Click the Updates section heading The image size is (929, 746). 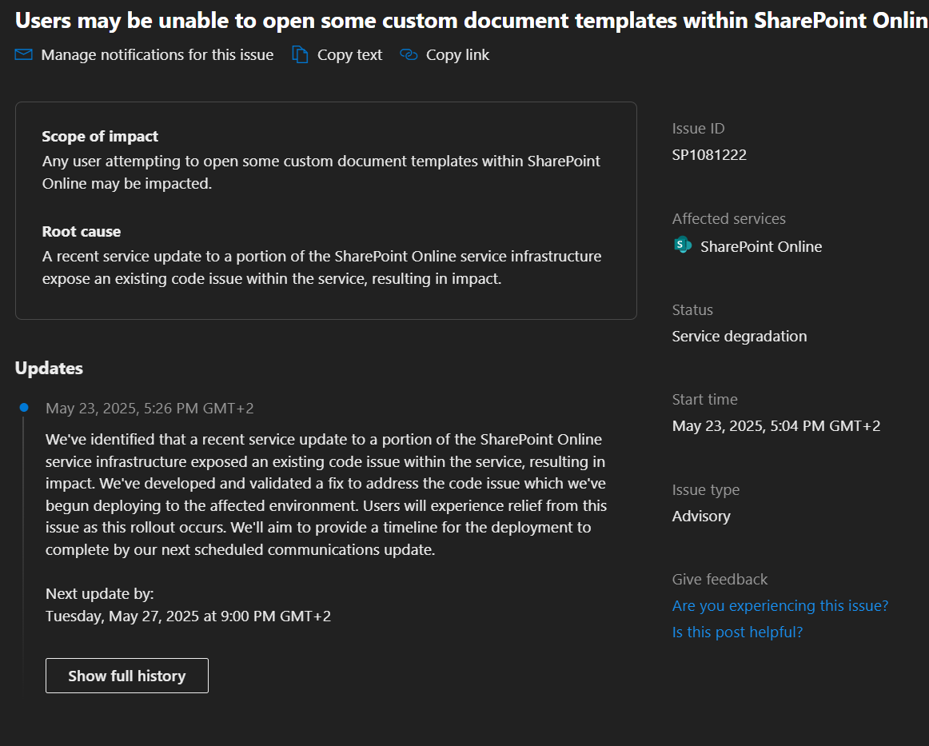pos(49,368)
